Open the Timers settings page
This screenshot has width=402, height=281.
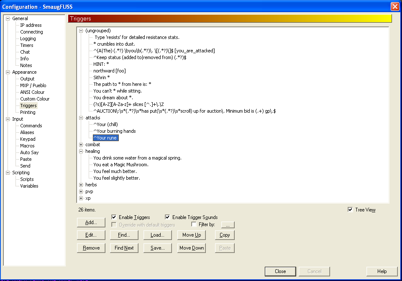point(27,45)
